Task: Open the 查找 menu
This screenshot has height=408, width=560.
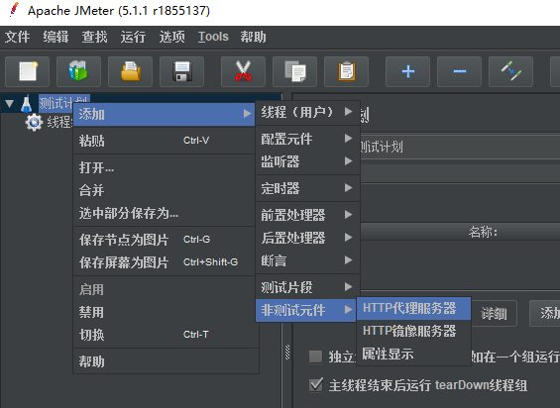Action: [x=94, y=37]
